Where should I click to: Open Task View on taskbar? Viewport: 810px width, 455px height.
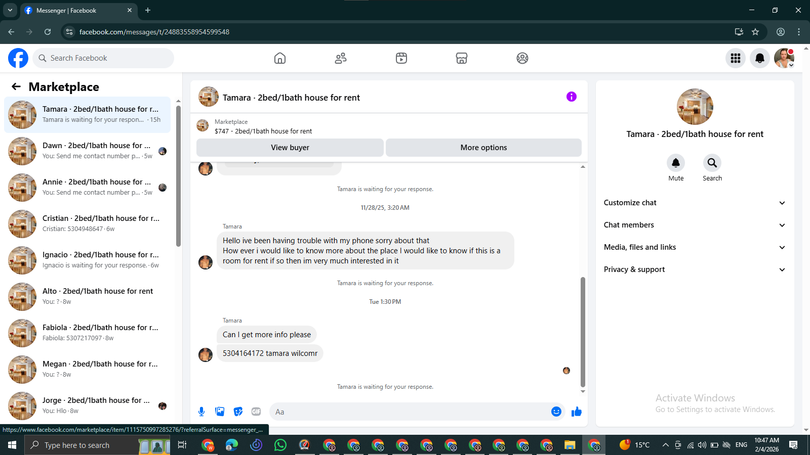182,445
